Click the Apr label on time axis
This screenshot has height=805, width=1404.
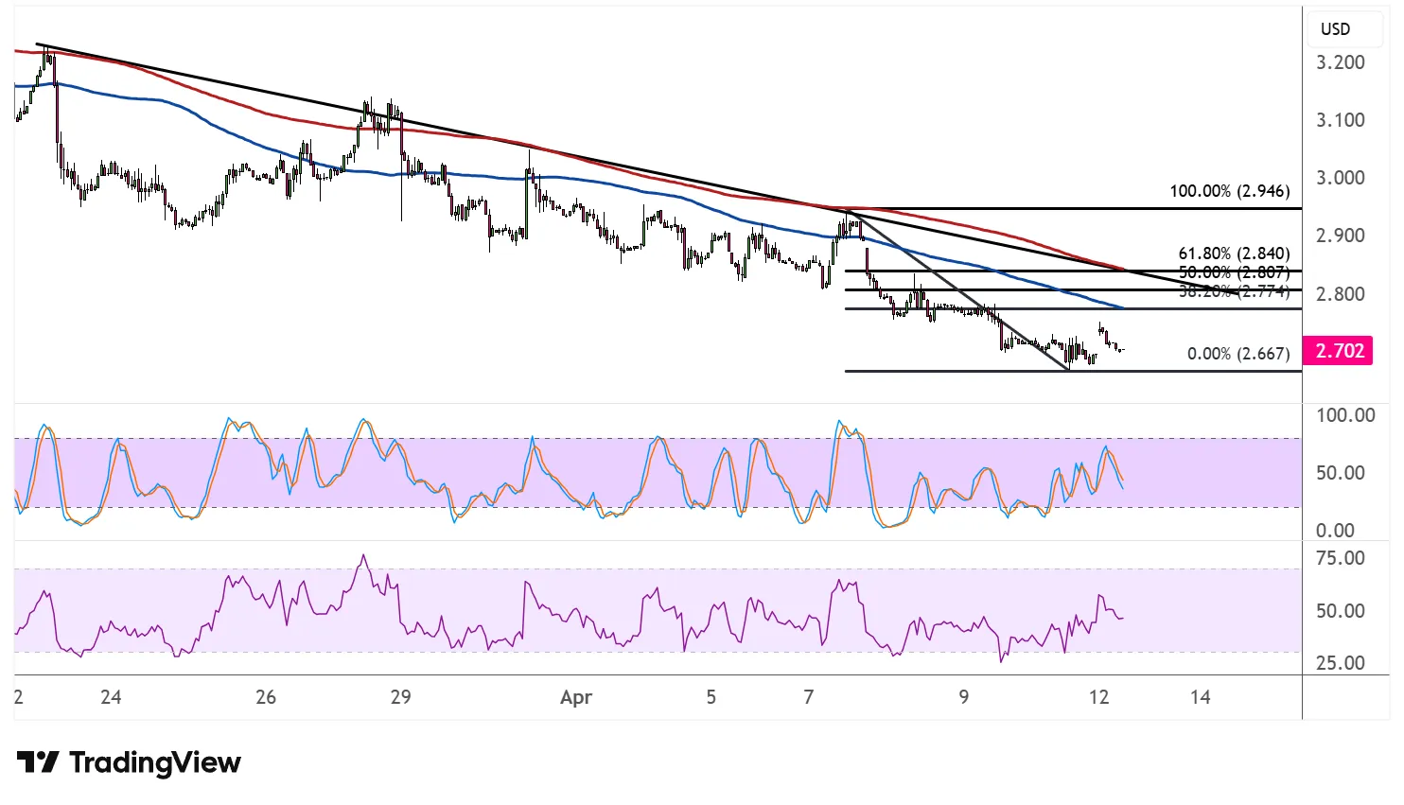click(576, 697)
